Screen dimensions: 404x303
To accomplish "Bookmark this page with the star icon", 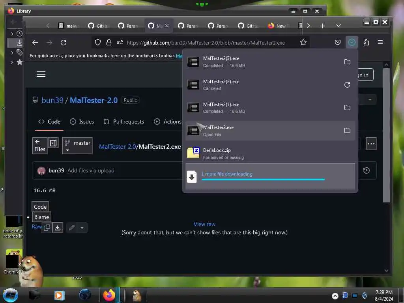I will [x=303, y=42].
